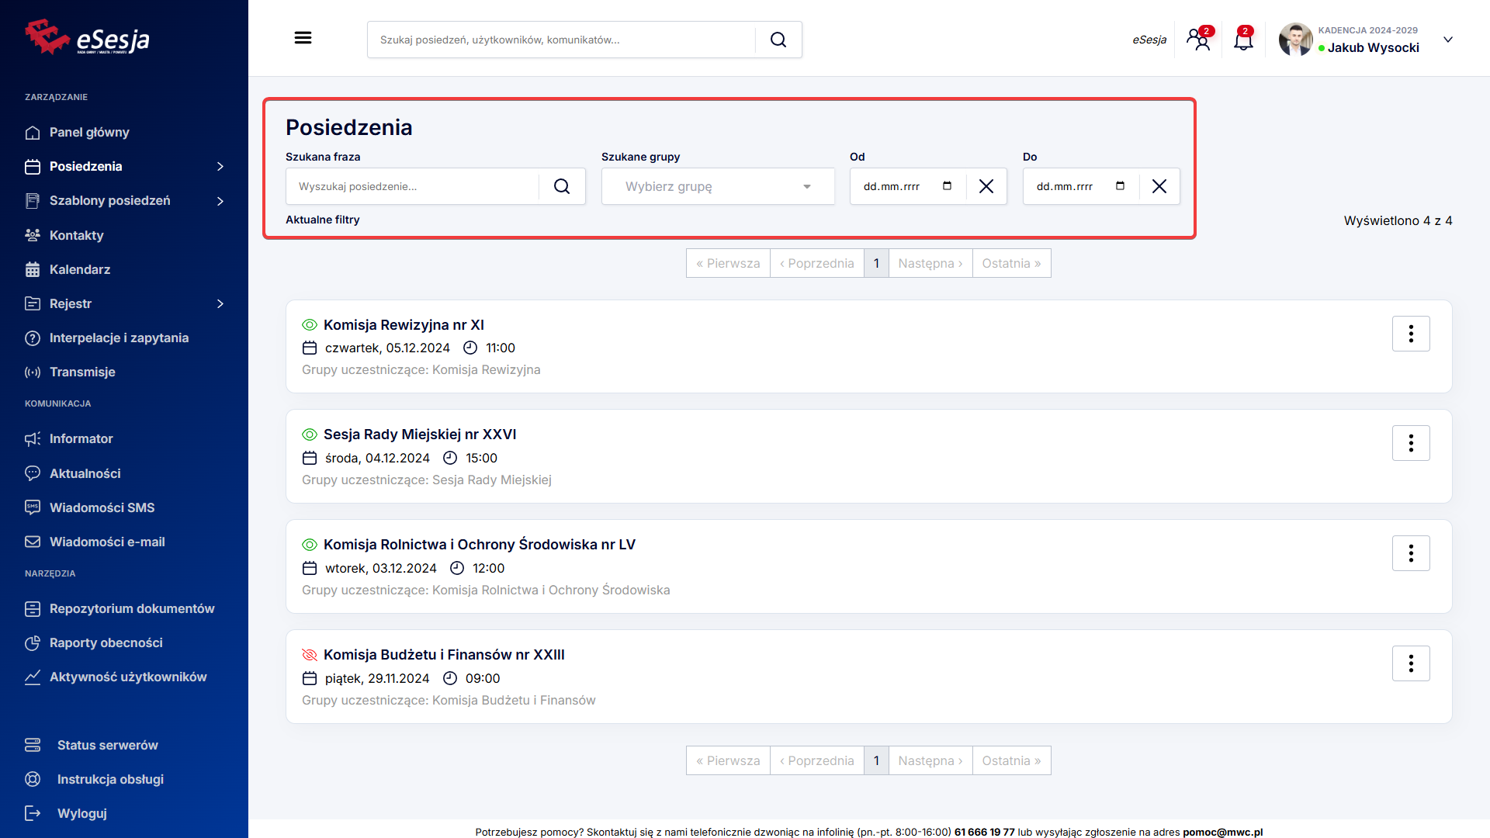Open options menu for Sesja Rady Miejskiej nr XXVI
The height and width of the screenshot is (838, 1490).
[1411, 443]
